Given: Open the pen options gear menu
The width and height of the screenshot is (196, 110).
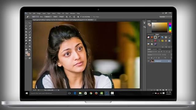Looking at the screenshot, I should [x=78, y=17].
